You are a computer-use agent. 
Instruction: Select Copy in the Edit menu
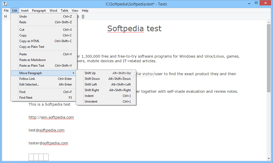(44, 35)
